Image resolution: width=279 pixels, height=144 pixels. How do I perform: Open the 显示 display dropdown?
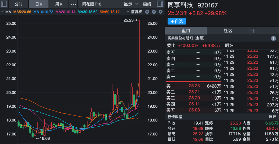131,4
